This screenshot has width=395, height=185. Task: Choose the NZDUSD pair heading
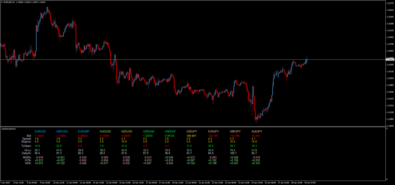tap(127, 131)
